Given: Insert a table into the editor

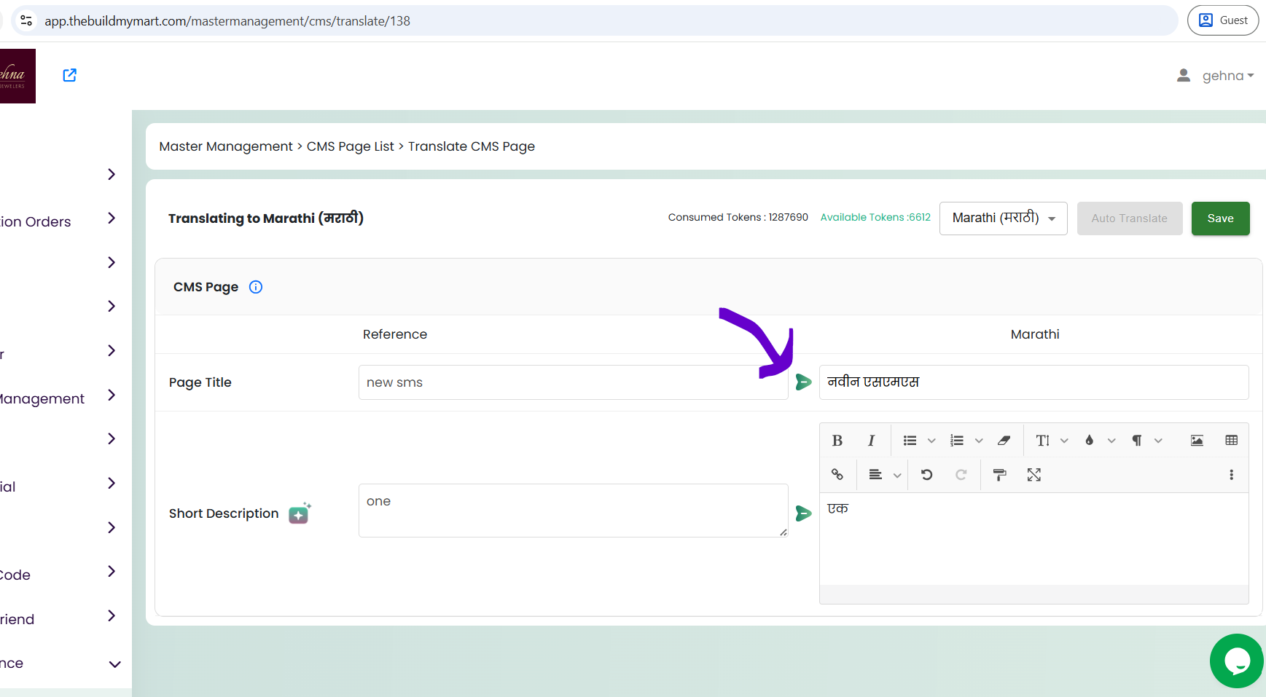Looking at the screenshot, I should pyautogui.click(x=1232, y=441).
